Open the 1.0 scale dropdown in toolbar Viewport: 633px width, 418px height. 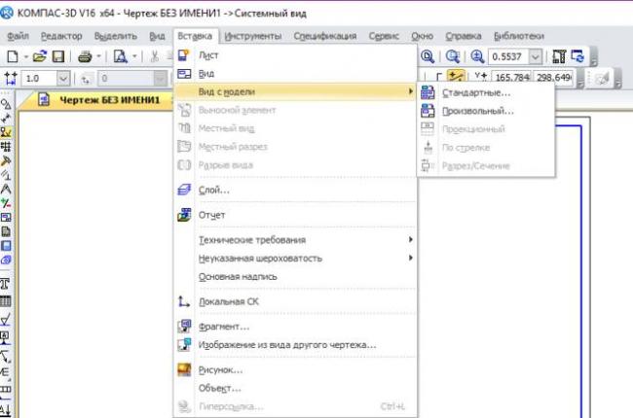[x=64, y=78]
